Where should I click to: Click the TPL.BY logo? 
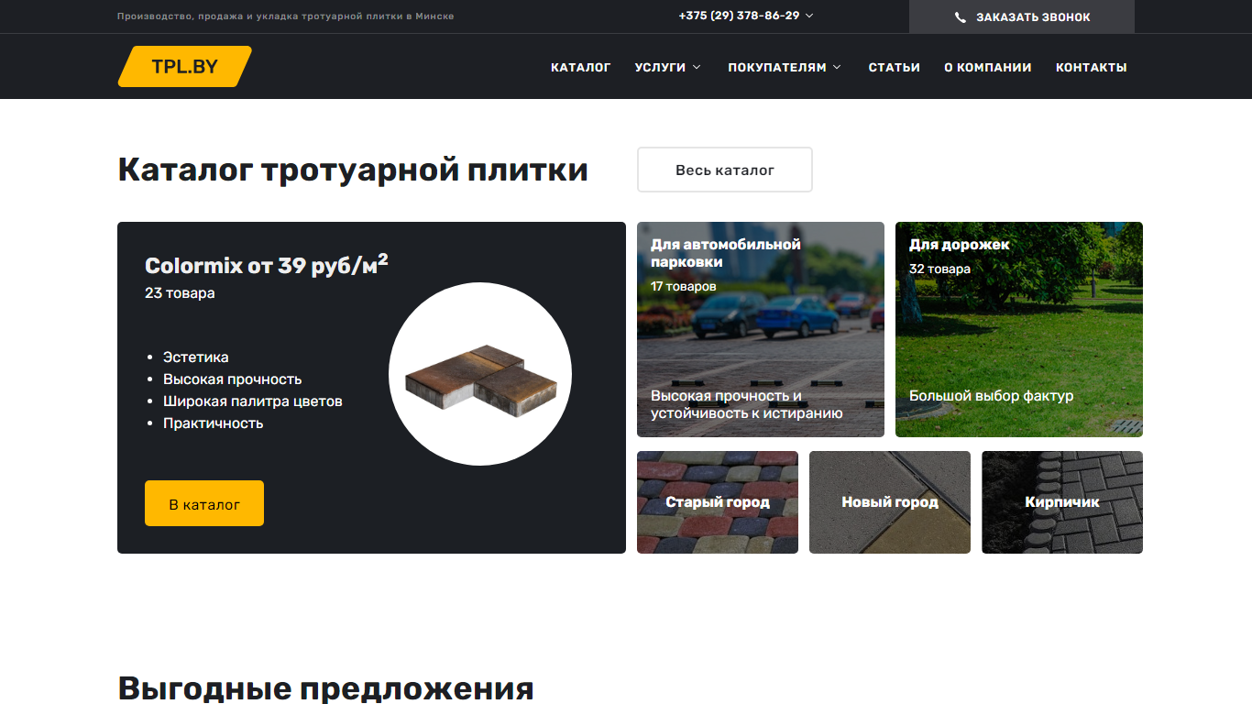[185, 67]
